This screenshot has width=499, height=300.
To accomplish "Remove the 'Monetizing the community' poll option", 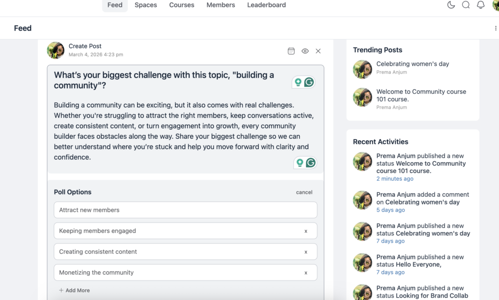I will [306, 273].
